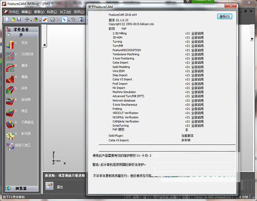Click the 4 芯核 status bar entry
The height and width of the screenshot is (201, 257).
click(x=244, y=197)
